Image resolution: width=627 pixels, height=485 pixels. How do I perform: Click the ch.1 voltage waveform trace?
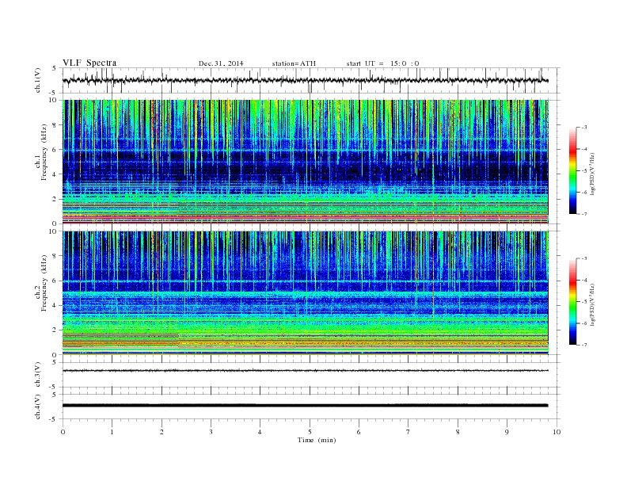(306, 80)
